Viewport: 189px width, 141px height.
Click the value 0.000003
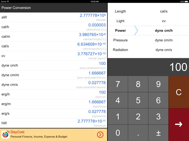click(x=97, y=25)
